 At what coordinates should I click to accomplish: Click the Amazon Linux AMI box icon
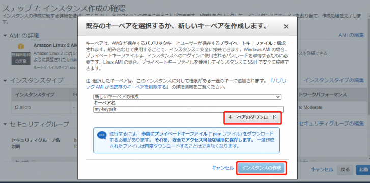[21, 46]
